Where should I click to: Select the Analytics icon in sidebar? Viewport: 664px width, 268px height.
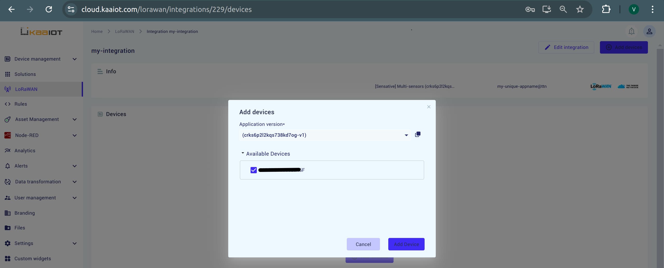[x=8, y=150]
